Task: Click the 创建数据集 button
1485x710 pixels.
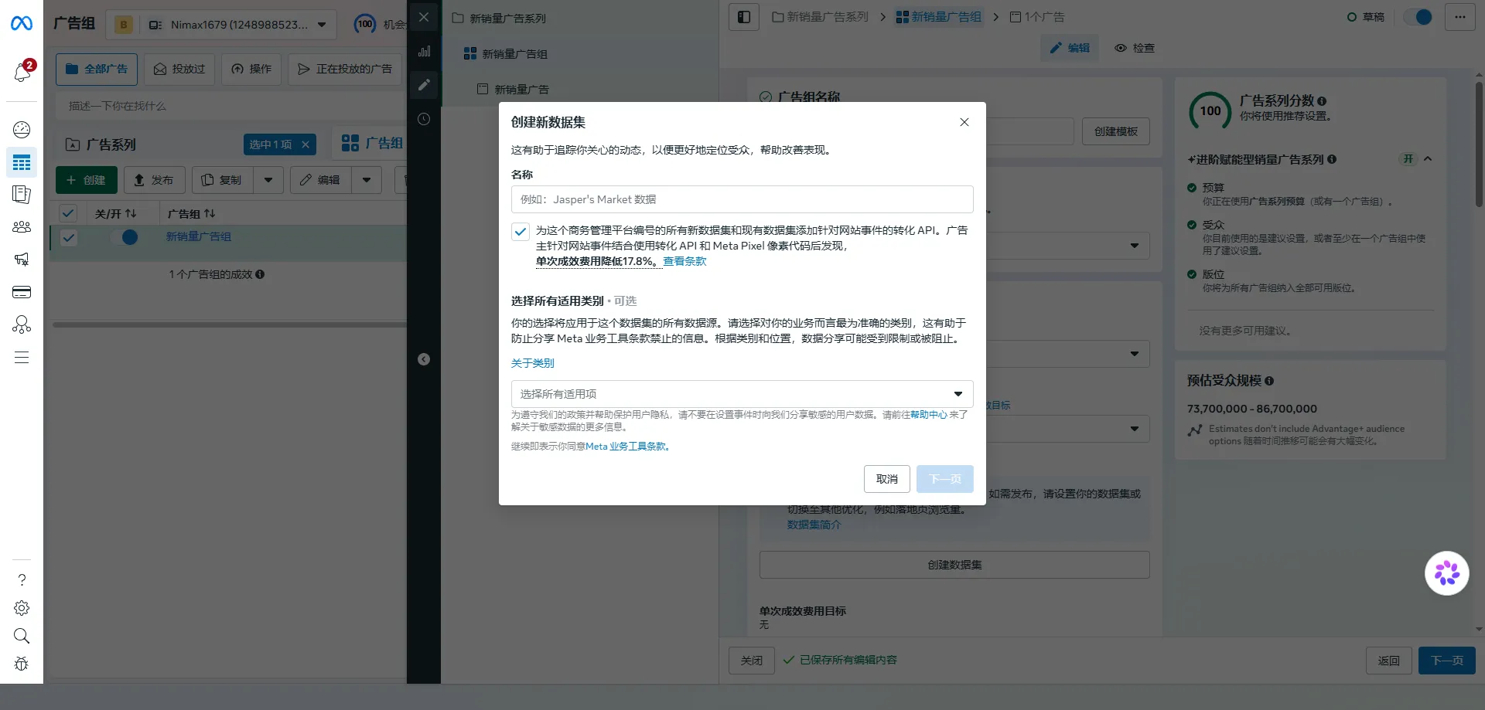Action: point(954,565)
